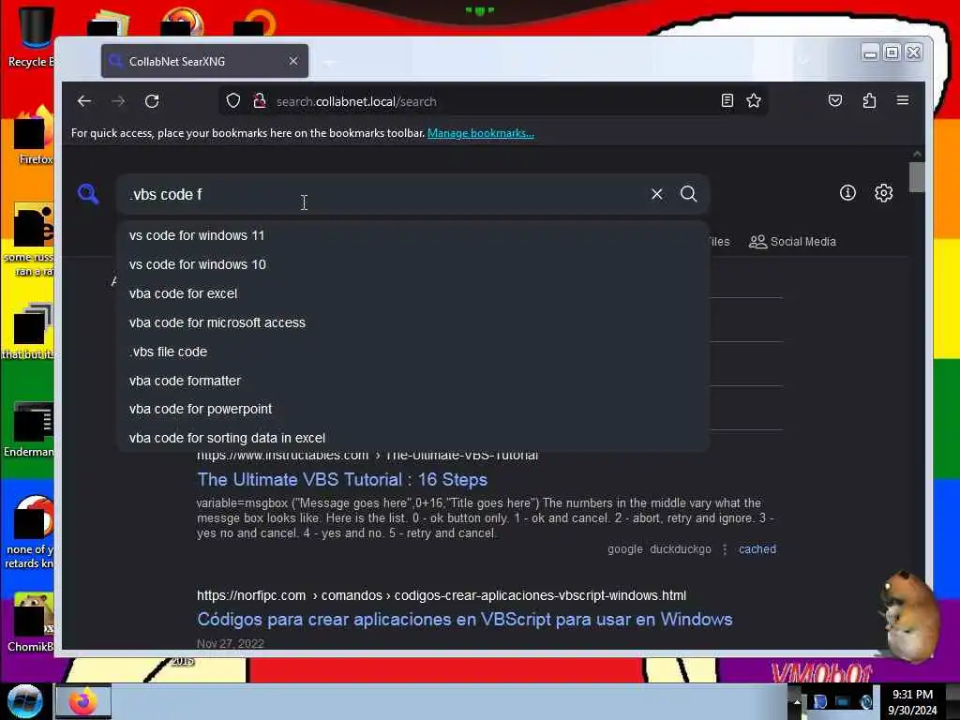Image resolution: width=960 pixels, height=720 pixels.
Task: Open SearXNG preferences gear
Action: tap(883, 193)
